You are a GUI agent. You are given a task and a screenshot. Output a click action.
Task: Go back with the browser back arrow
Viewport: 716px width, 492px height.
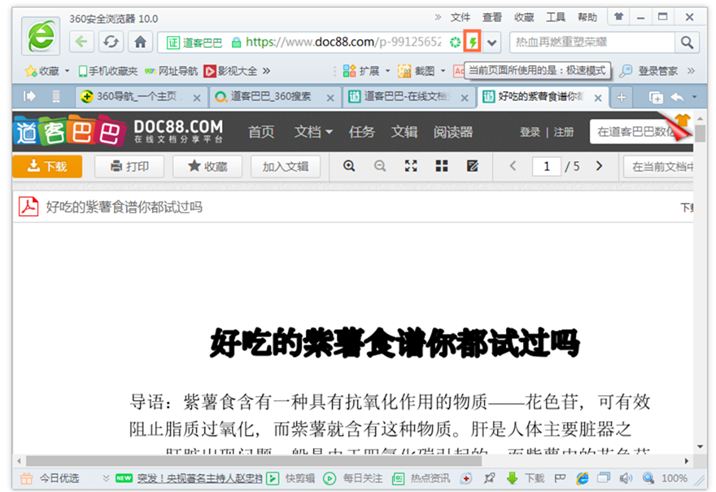81,42
